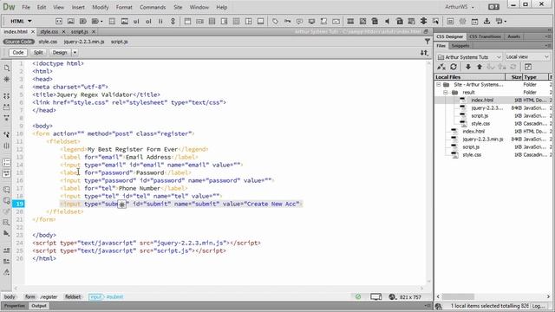Click the Div insert icon in Insert toolbar

tap(59, 21)
